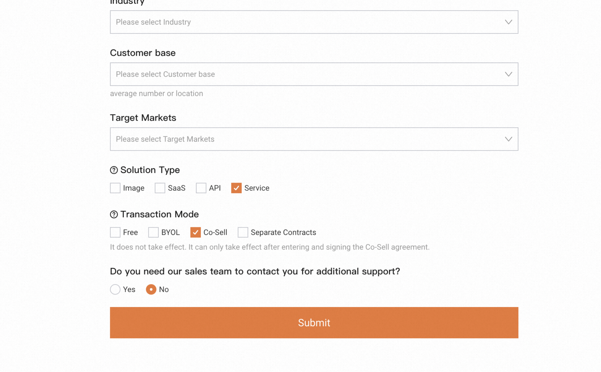Viewport: 601px width, 372px height.
Task: Open the 'Please select Target Markets' select field
Action: point(314,139)
